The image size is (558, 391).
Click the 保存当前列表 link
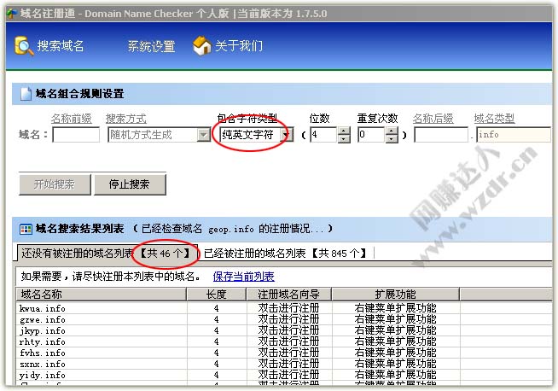point(244,277)
